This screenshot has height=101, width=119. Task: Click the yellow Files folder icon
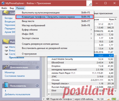6,41
